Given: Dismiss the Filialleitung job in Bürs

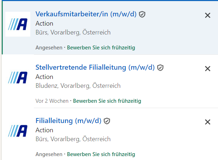Looking at the screenshot, I should point(208,122).
